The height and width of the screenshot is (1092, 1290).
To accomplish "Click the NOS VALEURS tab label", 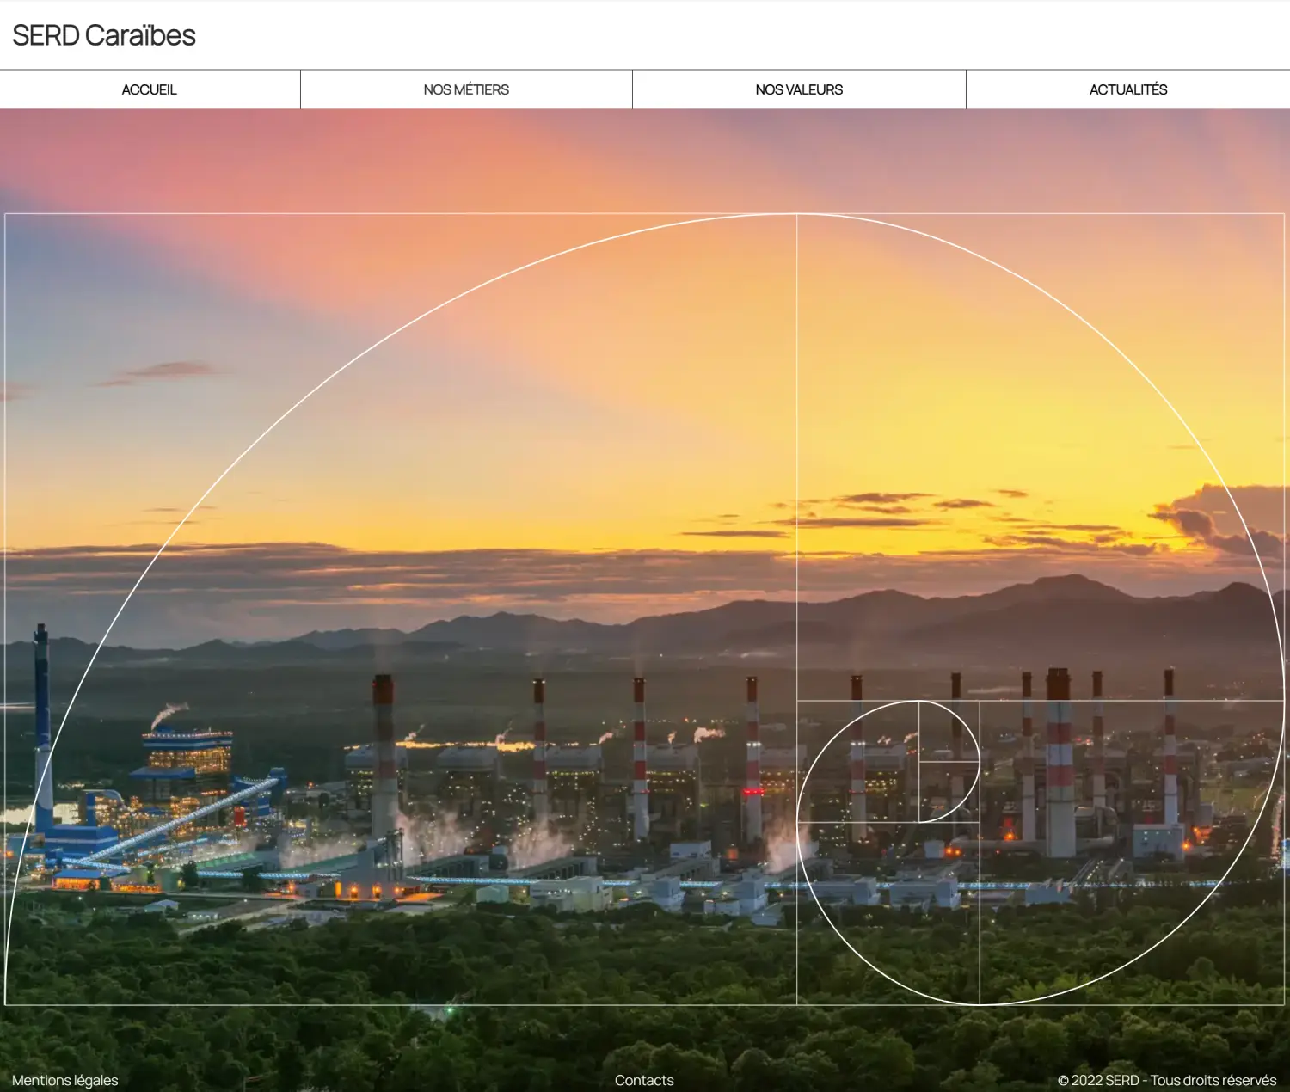I will point(799,89).
